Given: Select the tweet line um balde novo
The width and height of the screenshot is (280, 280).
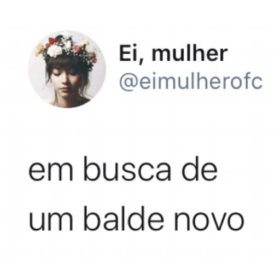Looking at the screenshot, I should click(136, 218).
